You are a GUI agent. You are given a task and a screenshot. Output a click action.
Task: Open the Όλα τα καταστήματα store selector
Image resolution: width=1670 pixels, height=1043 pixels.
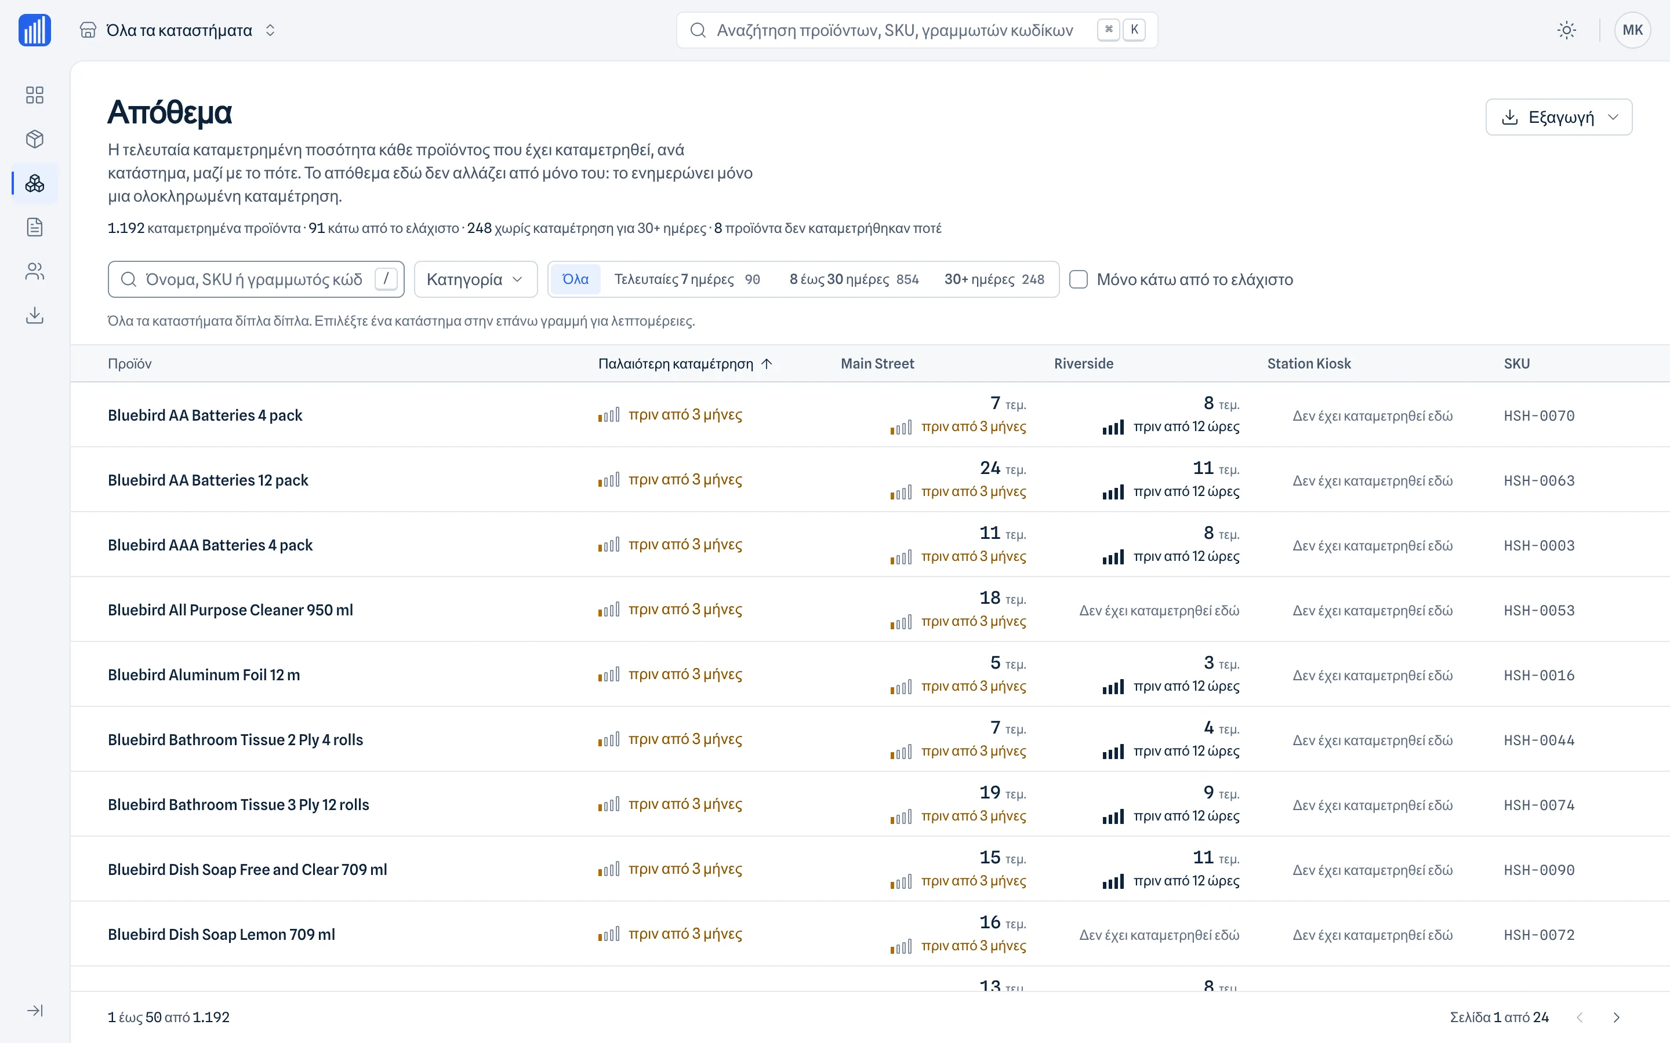coord(178,30)
